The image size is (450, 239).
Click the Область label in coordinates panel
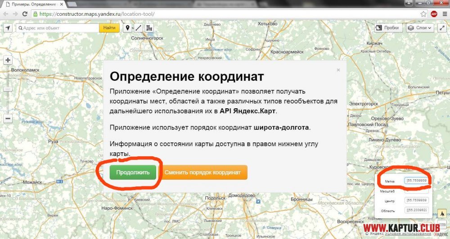(x=388, y=211)
